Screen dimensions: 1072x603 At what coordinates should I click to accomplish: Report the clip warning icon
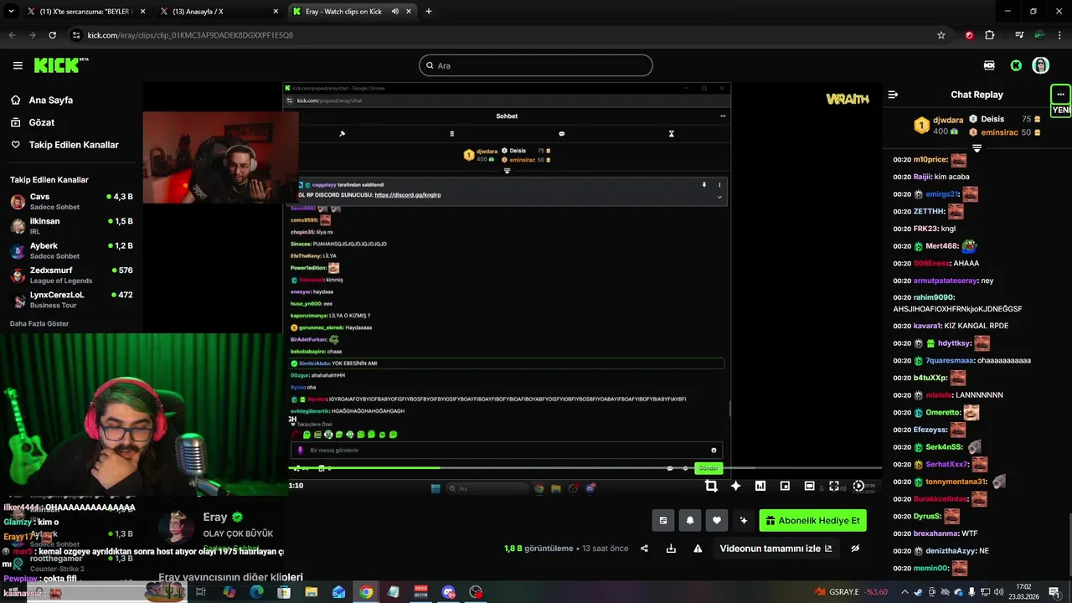698,549
